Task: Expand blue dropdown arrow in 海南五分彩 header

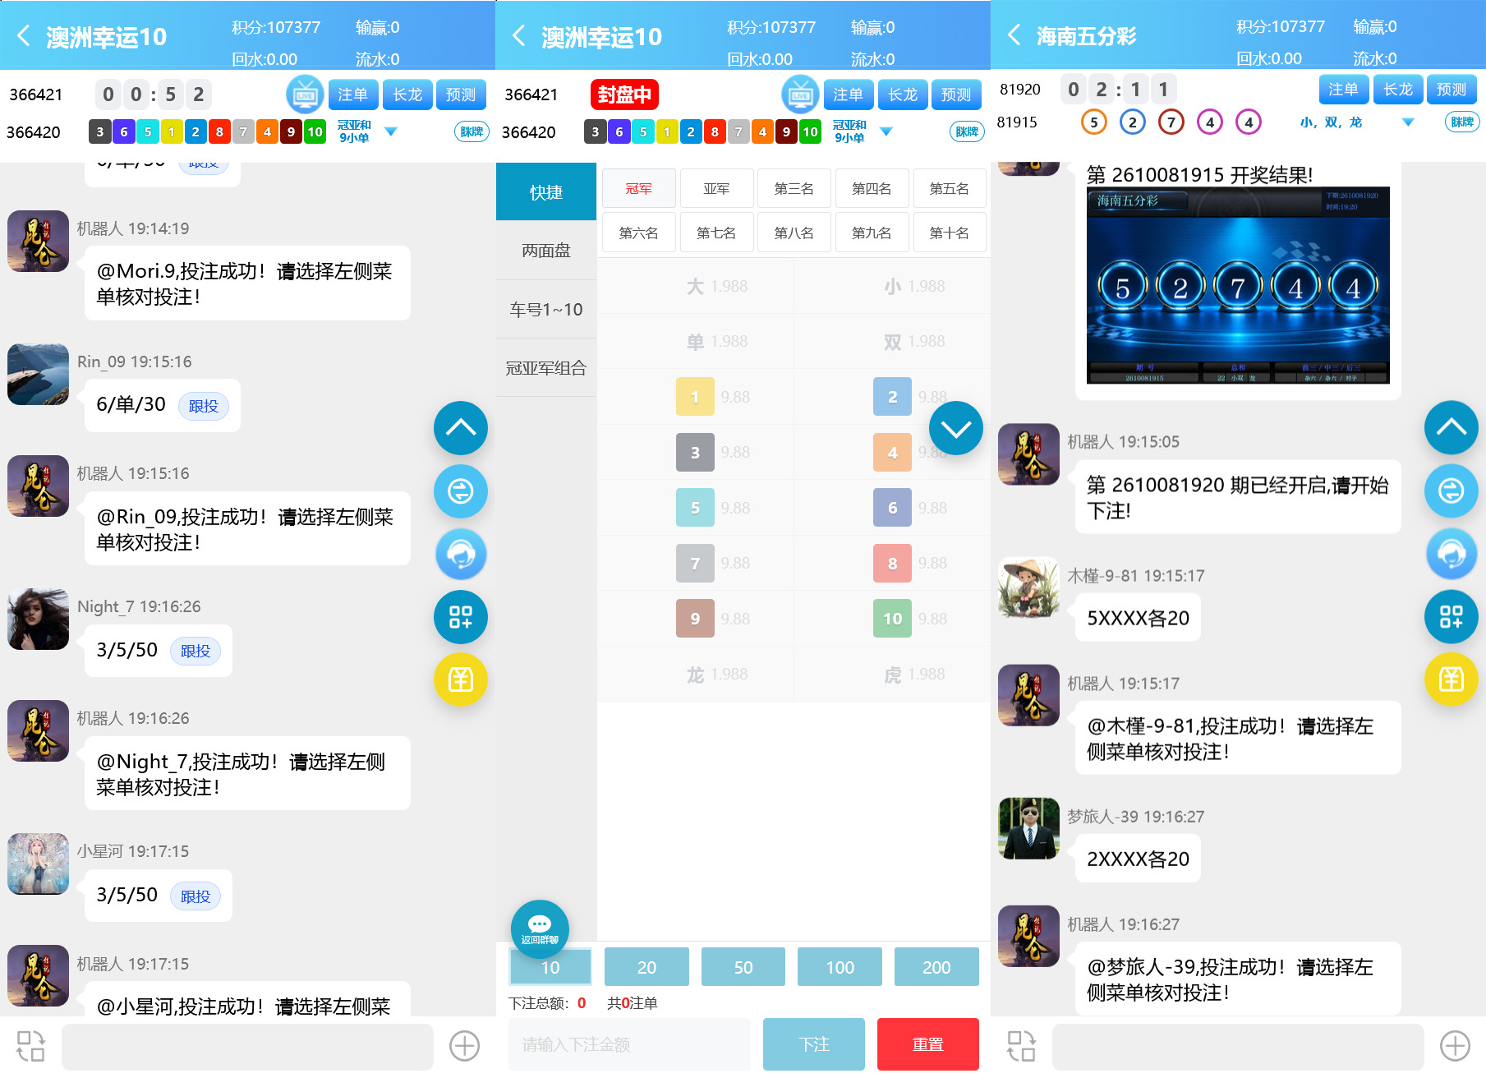Action: (1408, 122)
